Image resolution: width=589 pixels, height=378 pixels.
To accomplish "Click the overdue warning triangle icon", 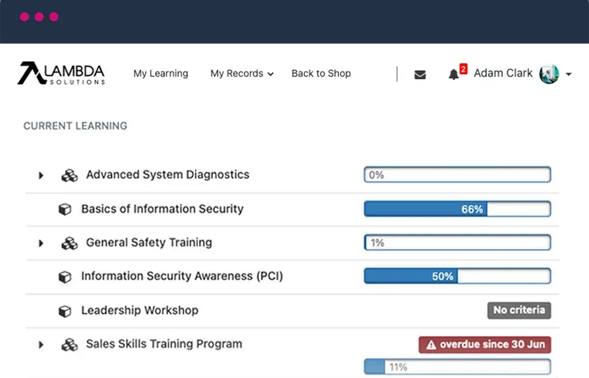I will [x=431, y=344].
